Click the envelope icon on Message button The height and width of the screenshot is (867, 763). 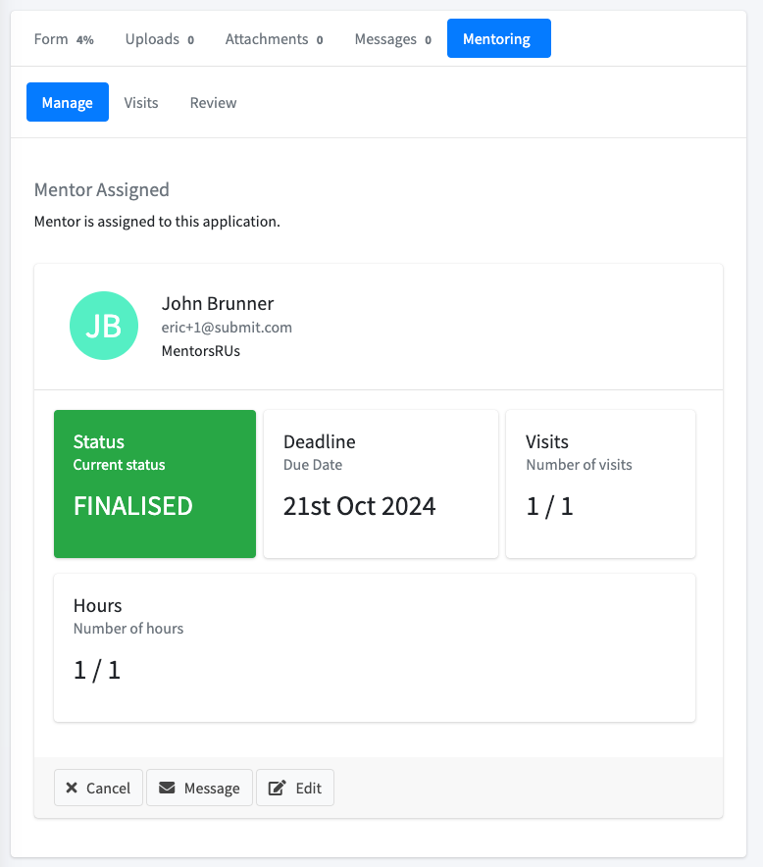tap(167, 788)
